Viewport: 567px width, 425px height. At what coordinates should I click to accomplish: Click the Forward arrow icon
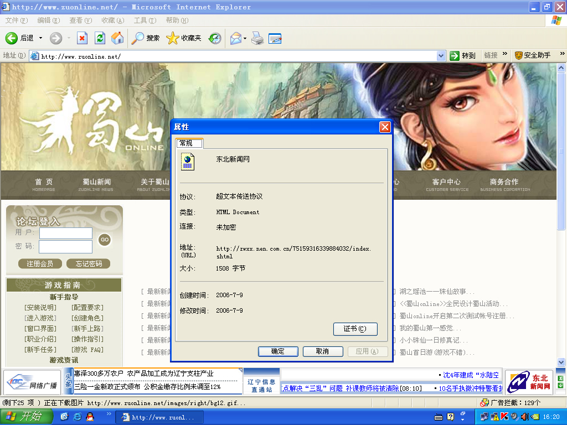click(56, 38)
